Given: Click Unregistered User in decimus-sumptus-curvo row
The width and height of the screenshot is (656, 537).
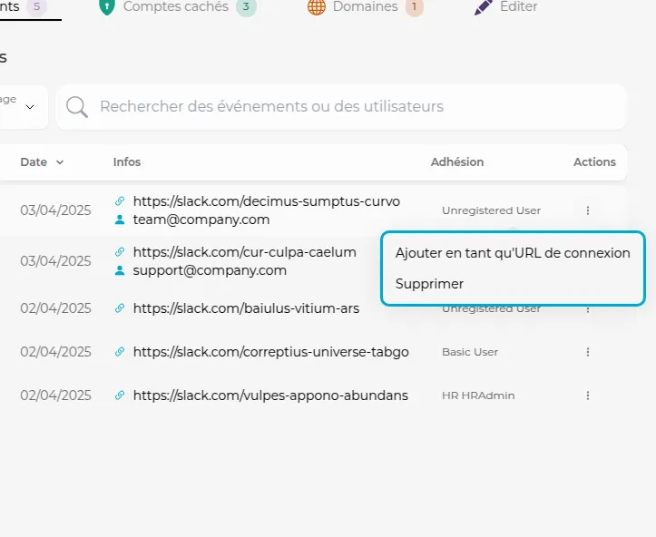Looking at the screenshot, I should click(x=491, y=210).
